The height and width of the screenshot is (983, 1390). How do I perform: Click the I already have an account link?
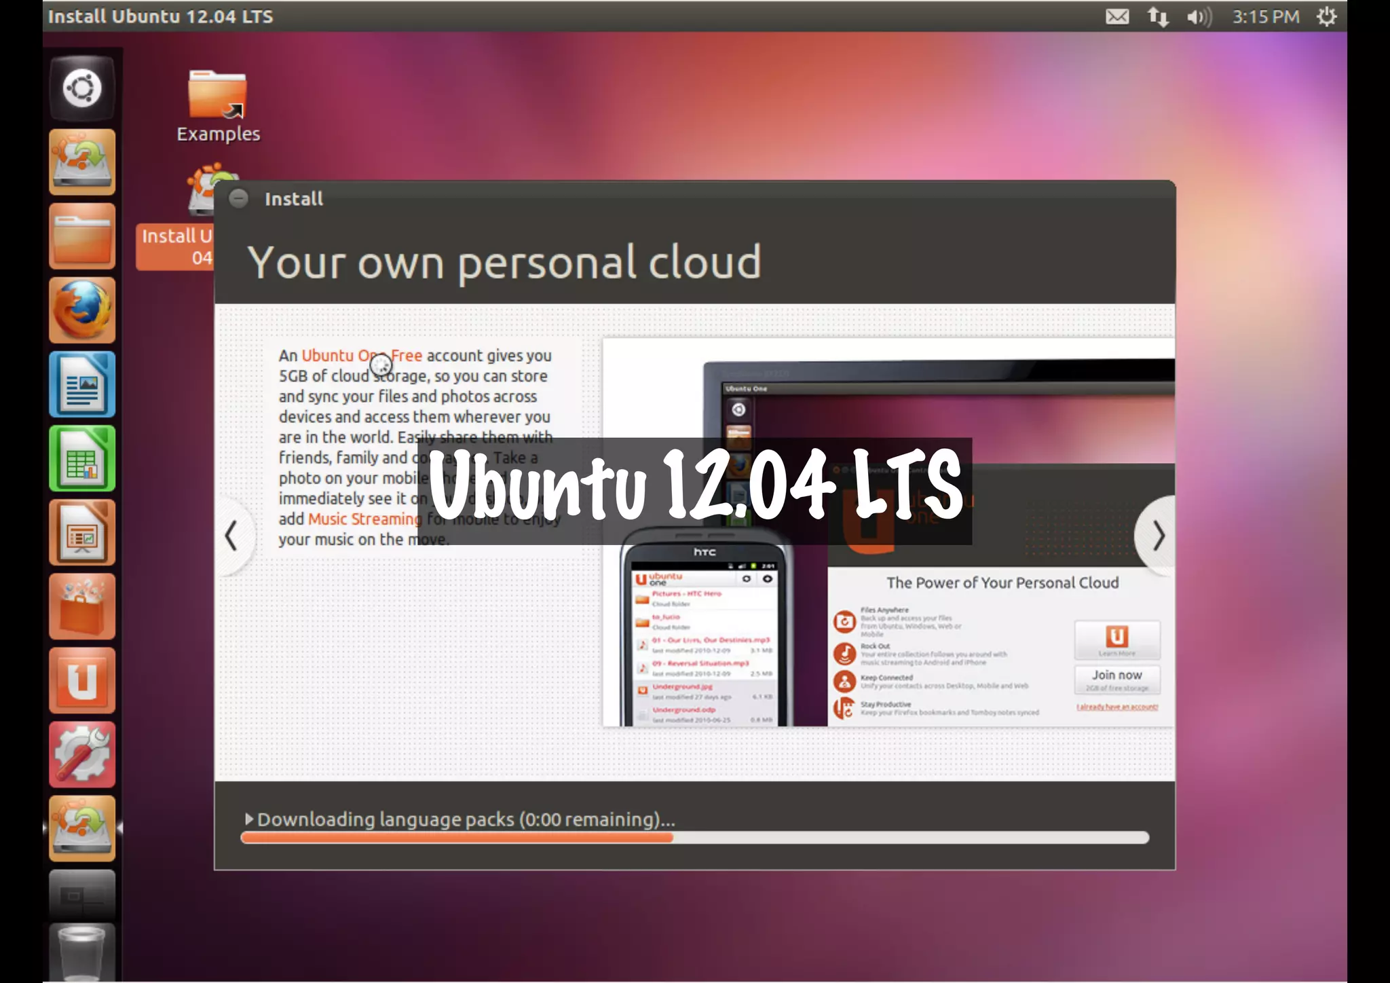point(1117,707)
